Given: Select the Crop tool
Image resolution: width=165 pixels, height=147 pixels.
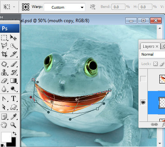Looking at the screenshot, I should 4,54.
